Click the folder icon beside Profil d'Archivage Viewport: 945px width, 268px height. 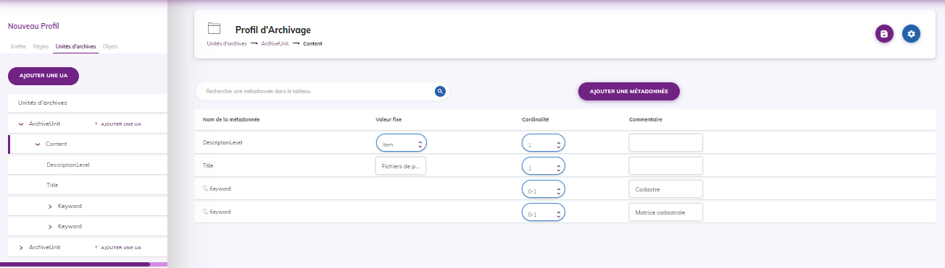tap(214, 29)
